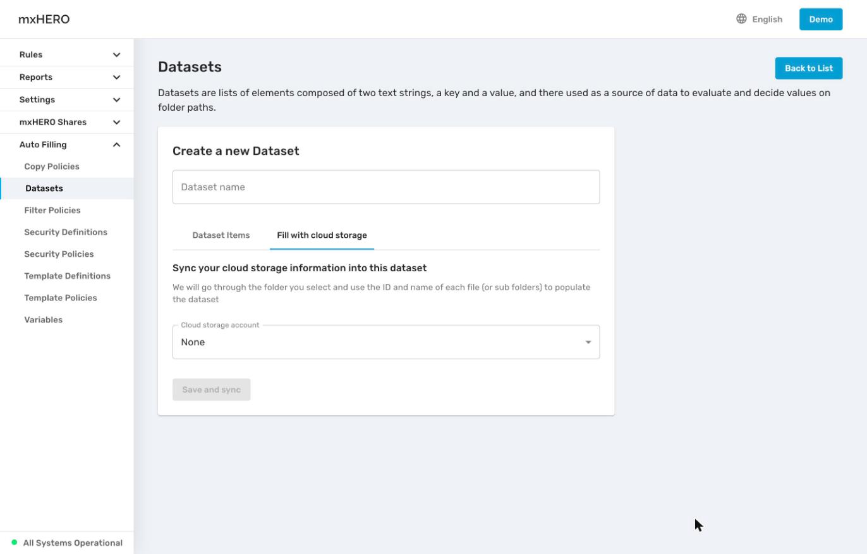Click the Datasets page heading
This screenshot has height=554, width=867.
coord(190,67)
